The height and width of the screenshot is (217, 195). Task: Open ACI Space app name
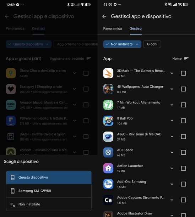coord(125,150)
